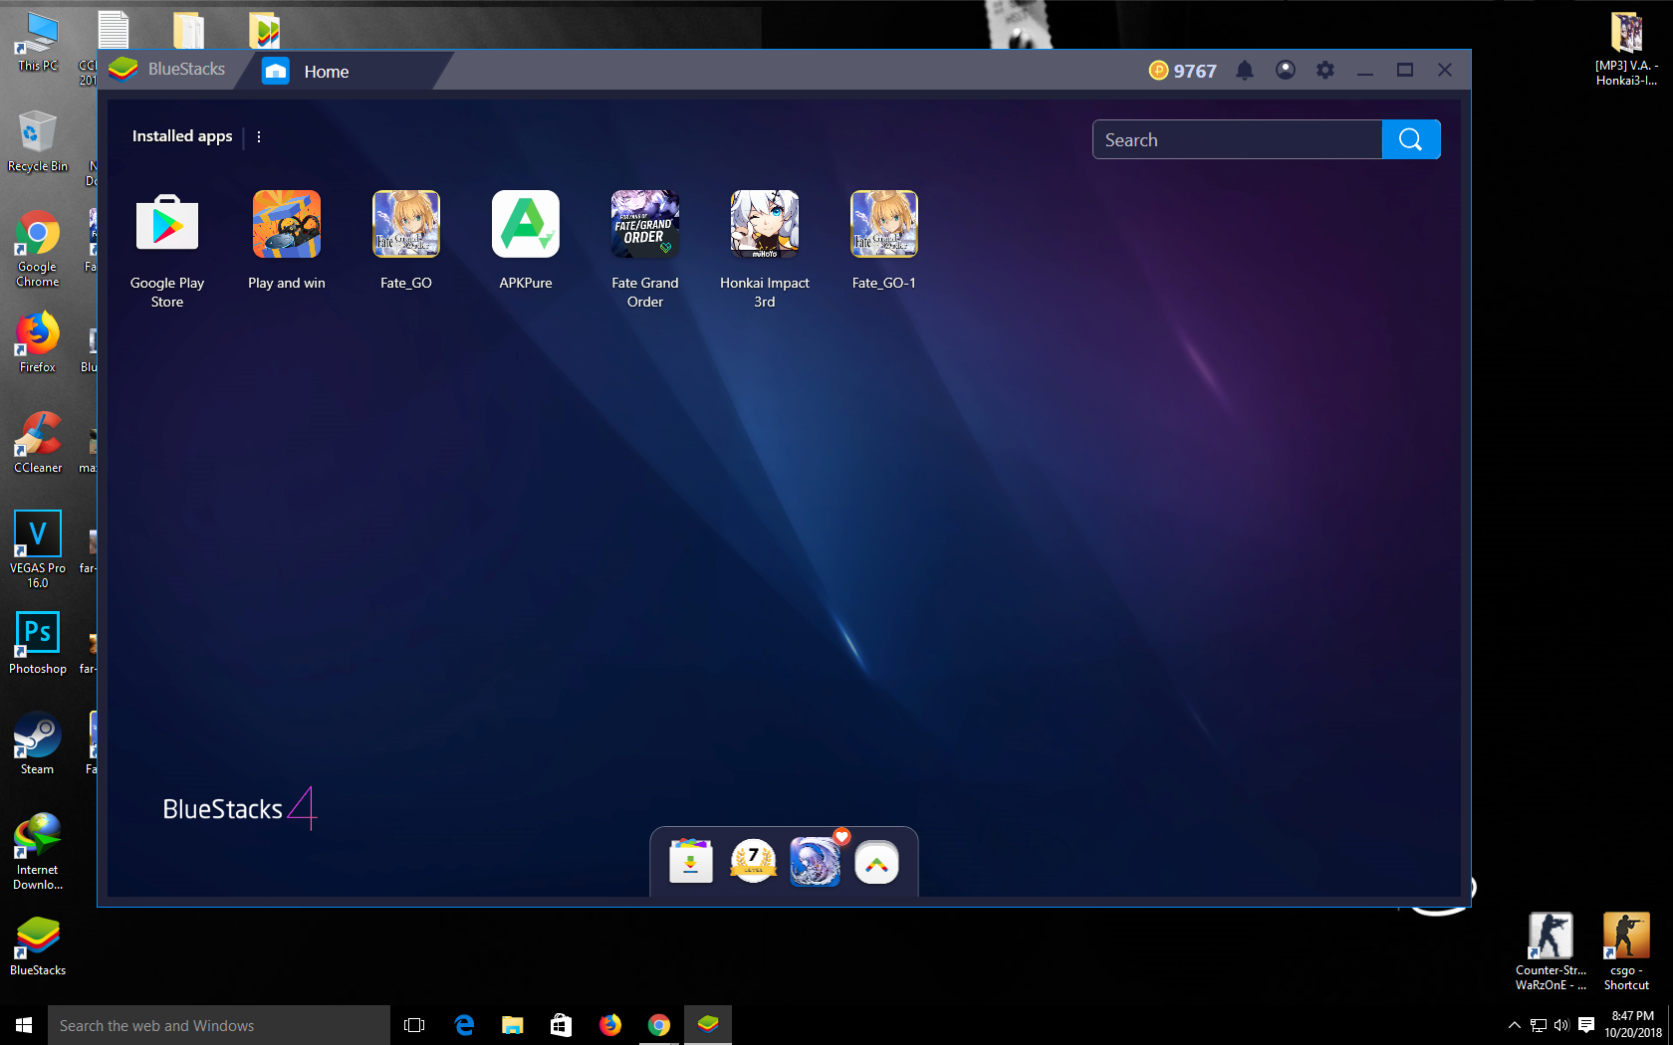Open Firefox from taskbar
Image resolution: width=1673 pixels, height=1045 pixels.
[610, 1025]
